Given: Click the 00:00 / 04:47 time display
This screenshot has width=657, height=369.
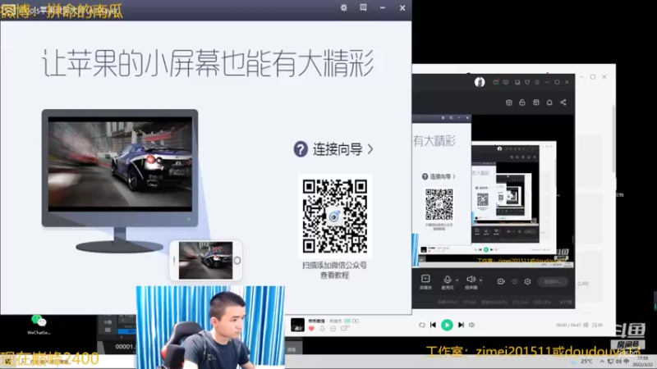Looking at the screenshot, I should (x=568, y=325).
